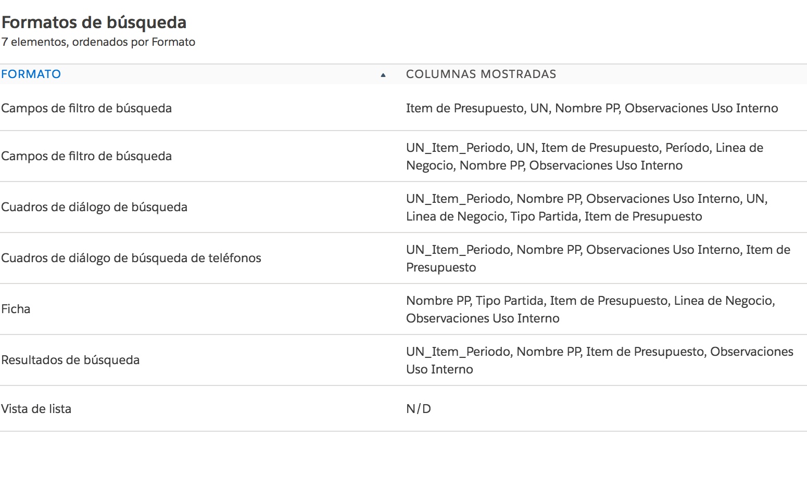807x490 pixels.
Task: Click the 'N/D' value for Vista de lista
Action: [419, 409]
